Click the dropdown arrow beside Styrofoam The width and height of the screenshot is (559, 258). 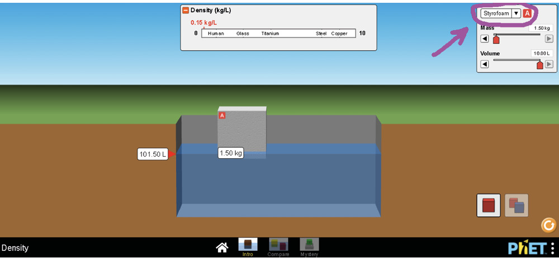(x=516, y=13)
